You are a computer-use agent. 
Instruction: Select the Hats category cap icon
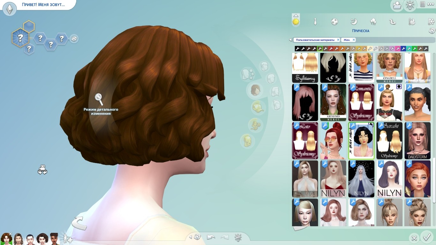258,107
